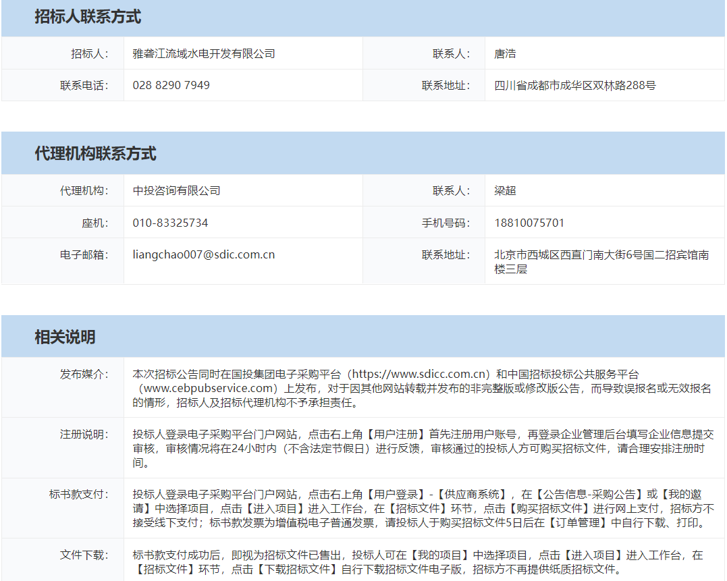Image resolution: width=727 pixels, height=581 pixels.
Task: Select mobile number 18810075701
Action: pos(529,223)
